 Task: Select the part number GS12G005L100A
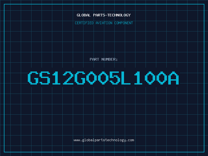pyautogui.click(x=103, y=78)
